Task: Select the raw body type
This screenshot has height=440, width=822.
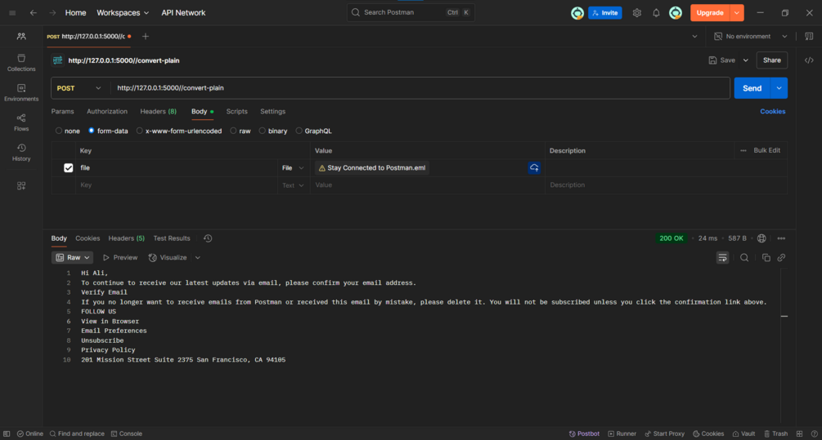Action: pyautogui.click(x=233, y=131)
